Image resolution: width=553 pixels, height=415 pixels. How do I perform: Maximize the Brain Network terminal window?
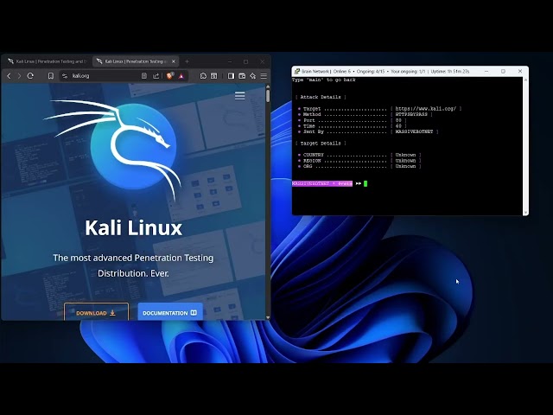coord(503,71)
